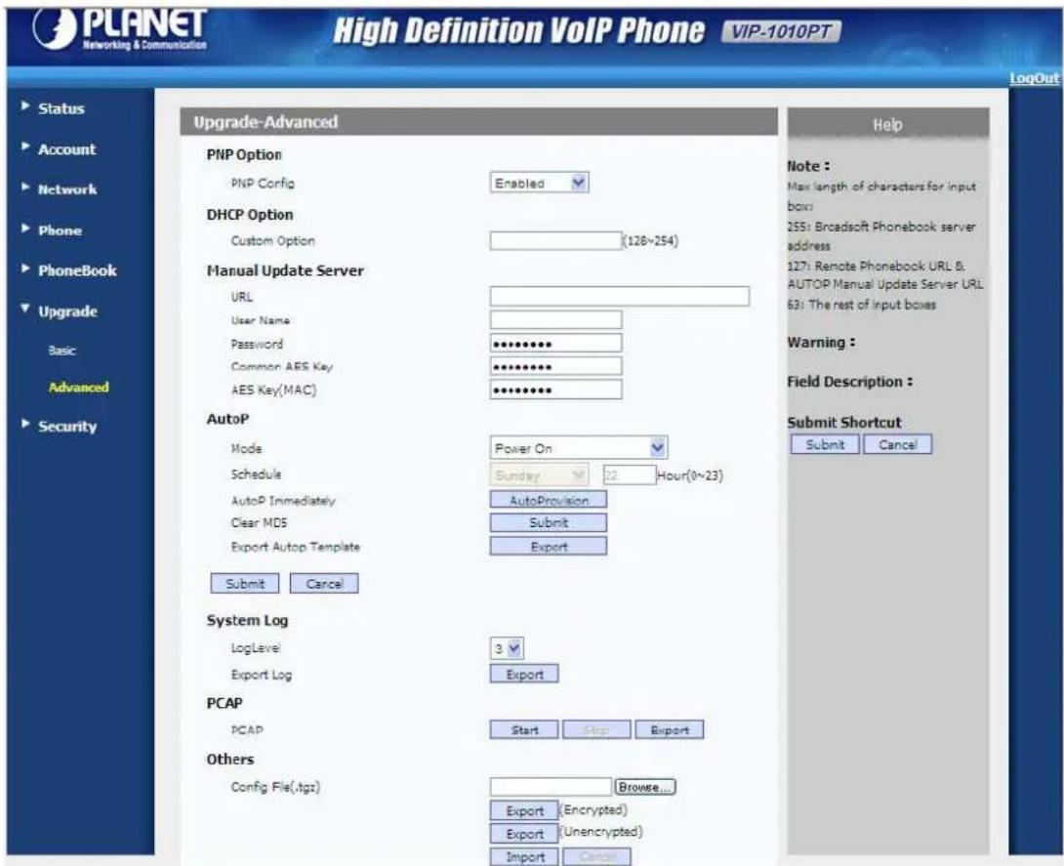Click the Upgrade-Advanced header text
This screenshot has width=1064, height=866.
click(x=266, y=122)
